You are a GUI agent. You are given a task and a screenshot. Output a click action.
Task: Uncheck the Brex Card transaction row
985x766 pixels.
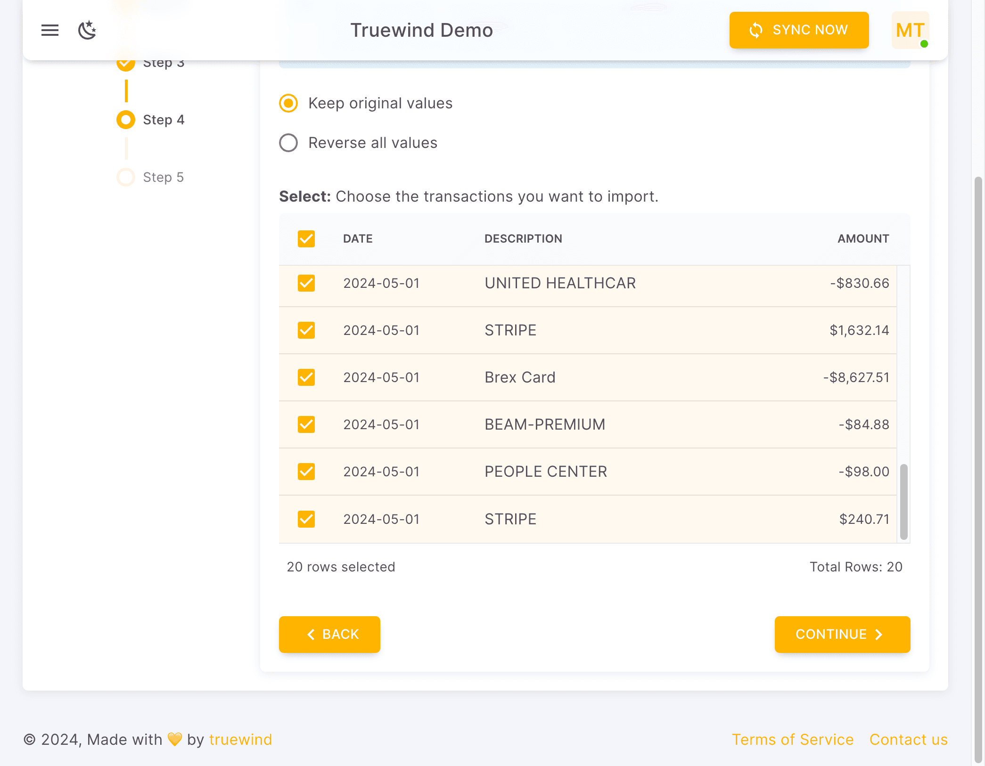306,377
